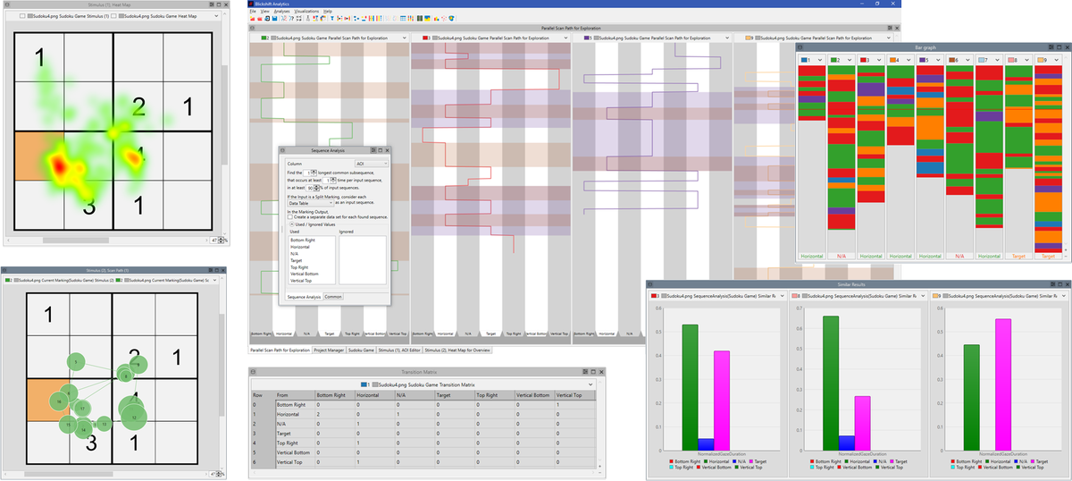Click the green participant 2 color swatch
1072x481 pixels.
pos(264,38)
